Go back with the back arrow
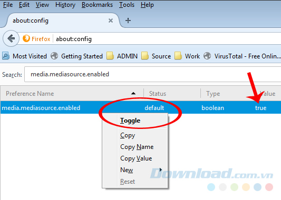The height and width of the screenshot is (200, 281). point(11,38)
